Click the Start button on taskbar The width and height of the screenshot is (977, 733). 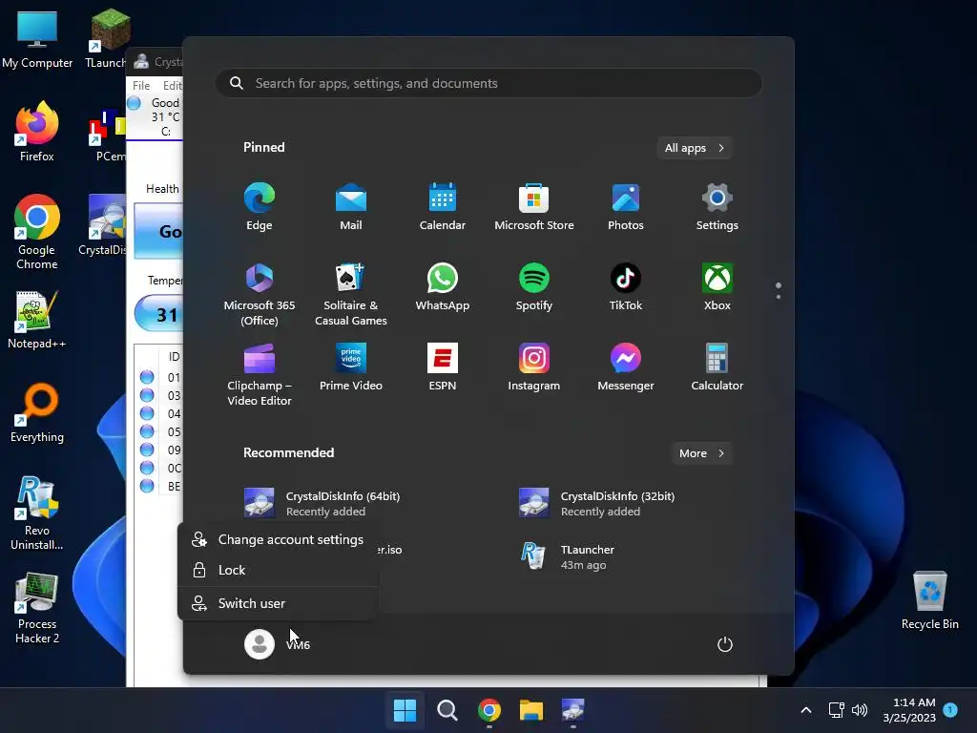(x=405, y=710)
